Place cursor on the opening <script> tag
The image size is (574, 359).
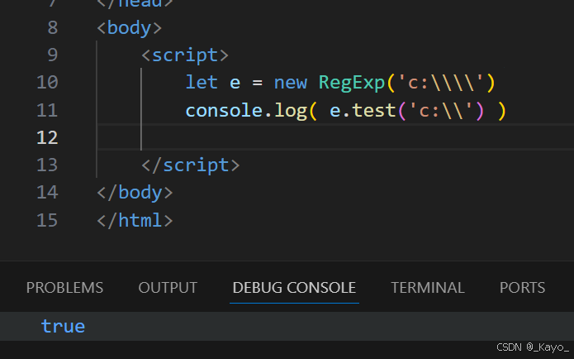[x=185, y=55]
